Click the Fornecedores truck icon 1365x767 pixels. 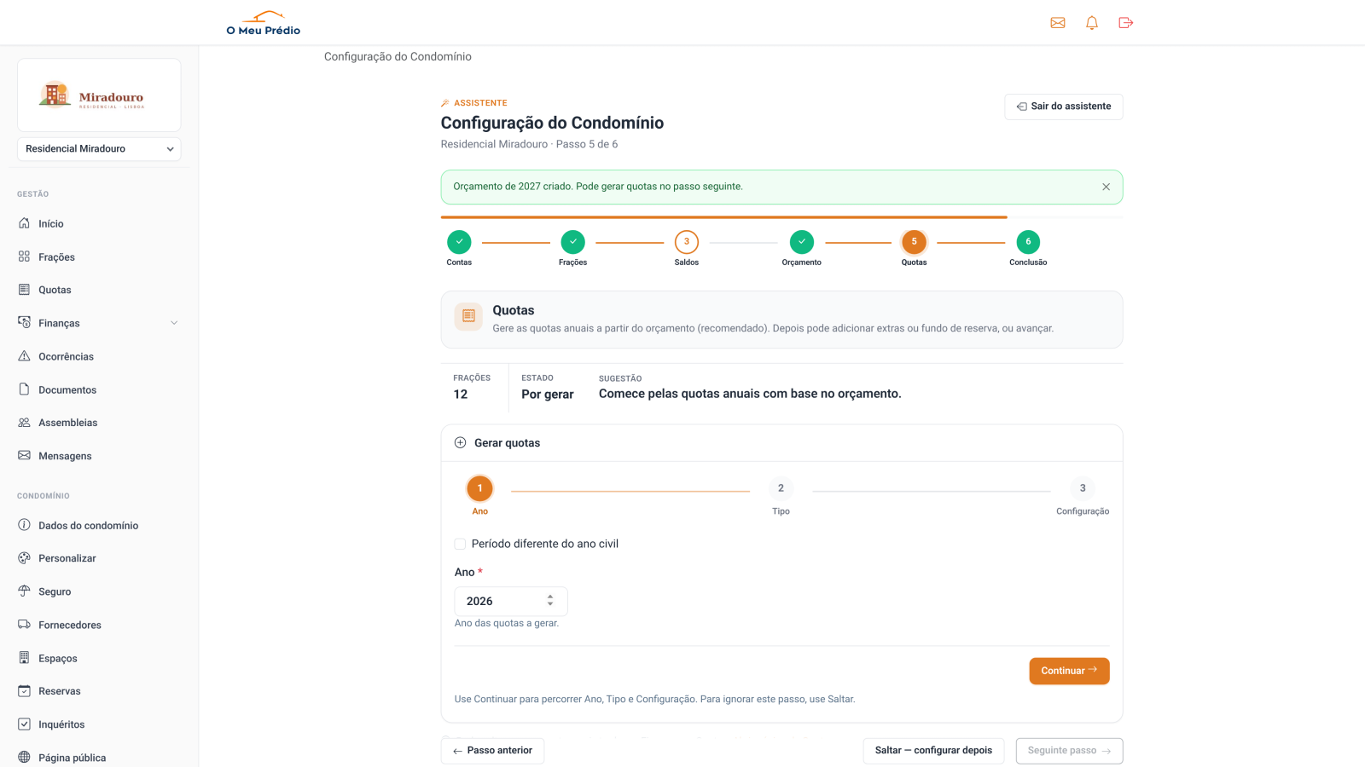pos(24,625)
